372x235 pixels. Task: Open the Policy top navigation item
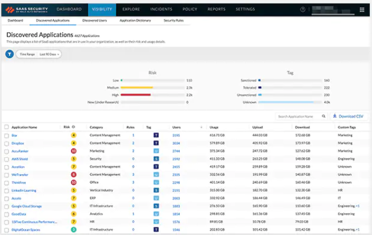click(190, 9)
